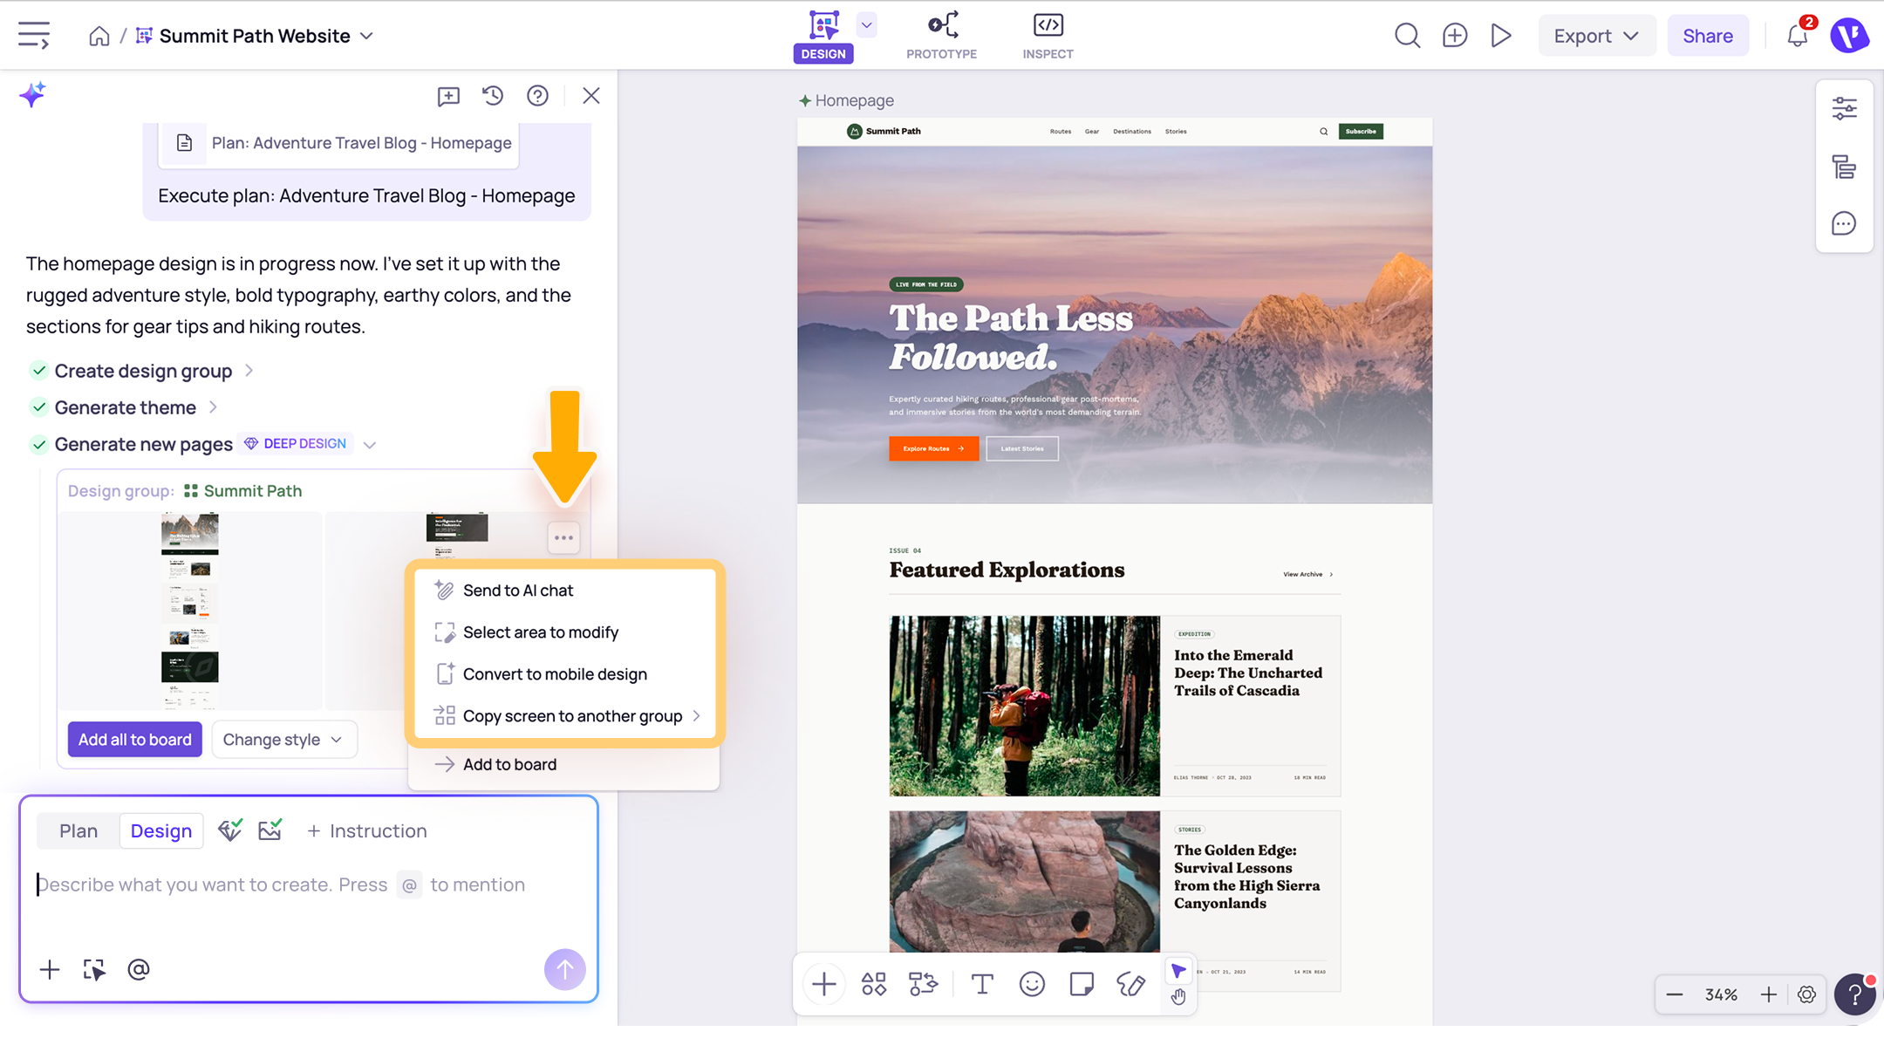This screenshot has width=1884, height=1059.
Task: Open the AI chat history
Action: pos(493,96)
